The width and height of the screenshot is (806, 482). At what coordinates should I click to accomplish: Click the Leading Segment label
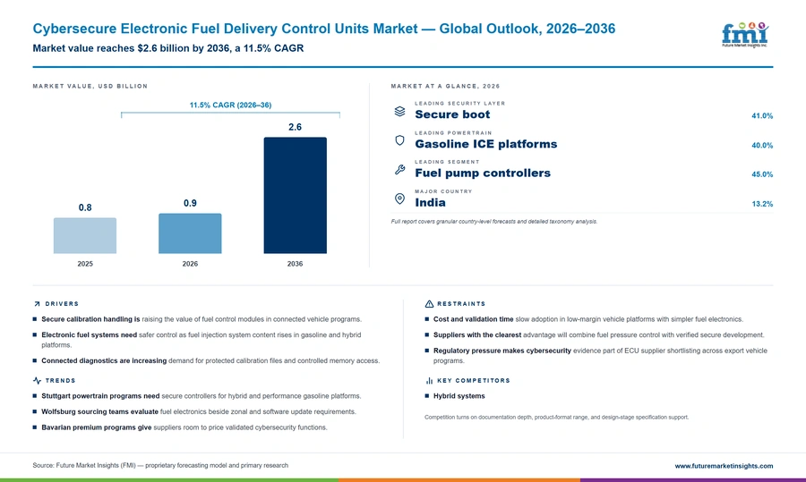click(x=447, y=162)
